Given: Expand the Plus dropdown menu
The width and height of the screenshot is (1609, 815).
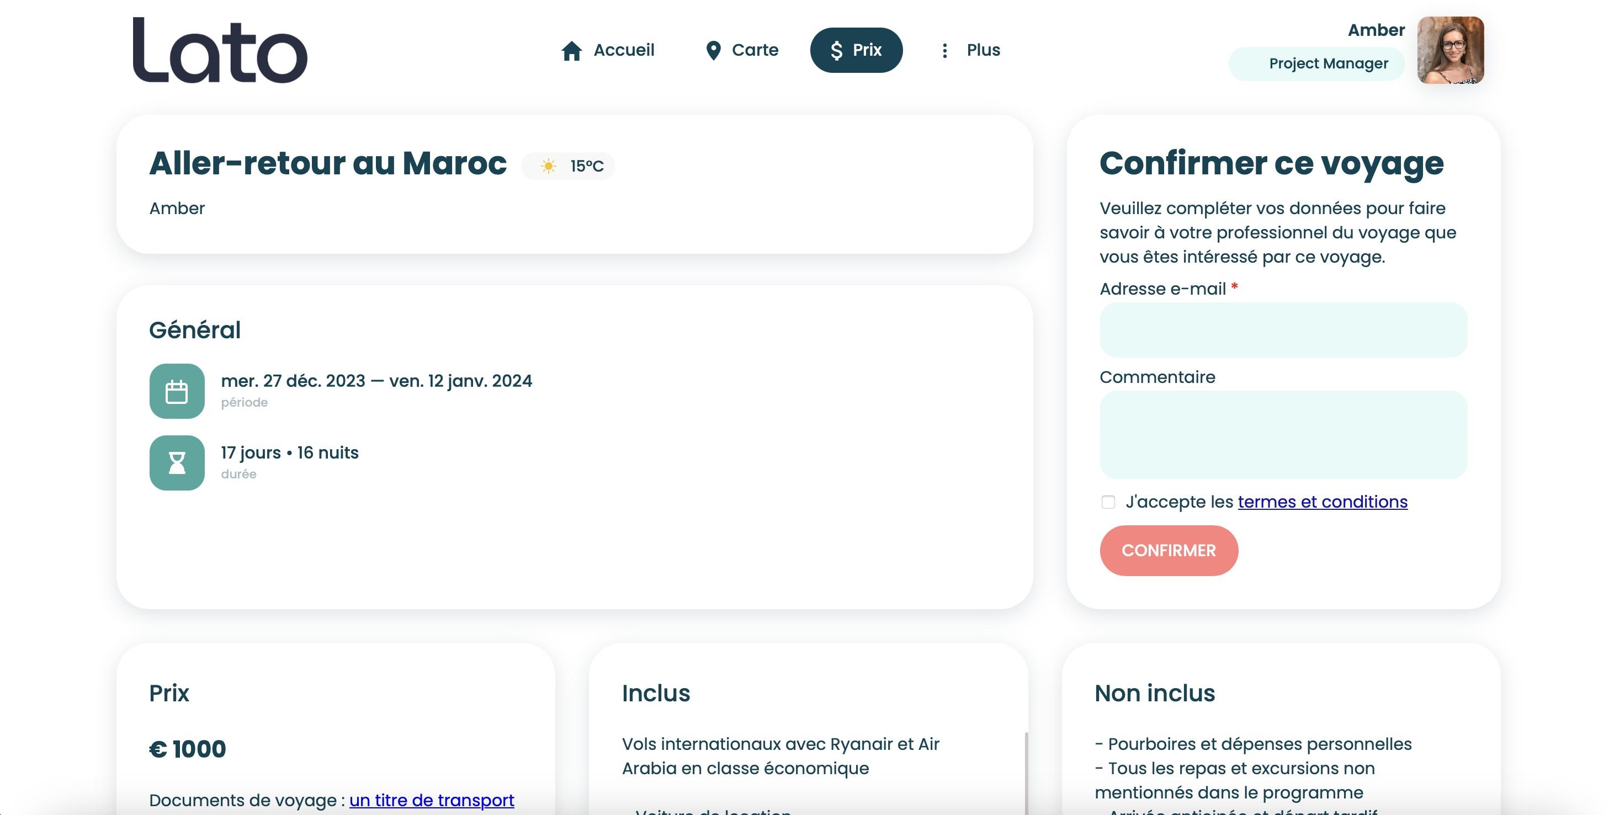Looking at the screenshot, I should [x=983, y=50].
